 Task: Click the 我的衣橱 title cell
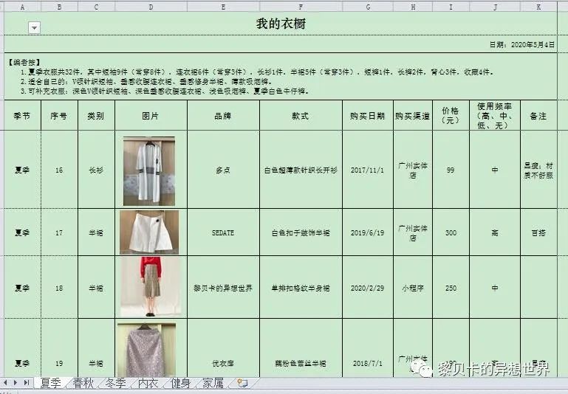281,24
